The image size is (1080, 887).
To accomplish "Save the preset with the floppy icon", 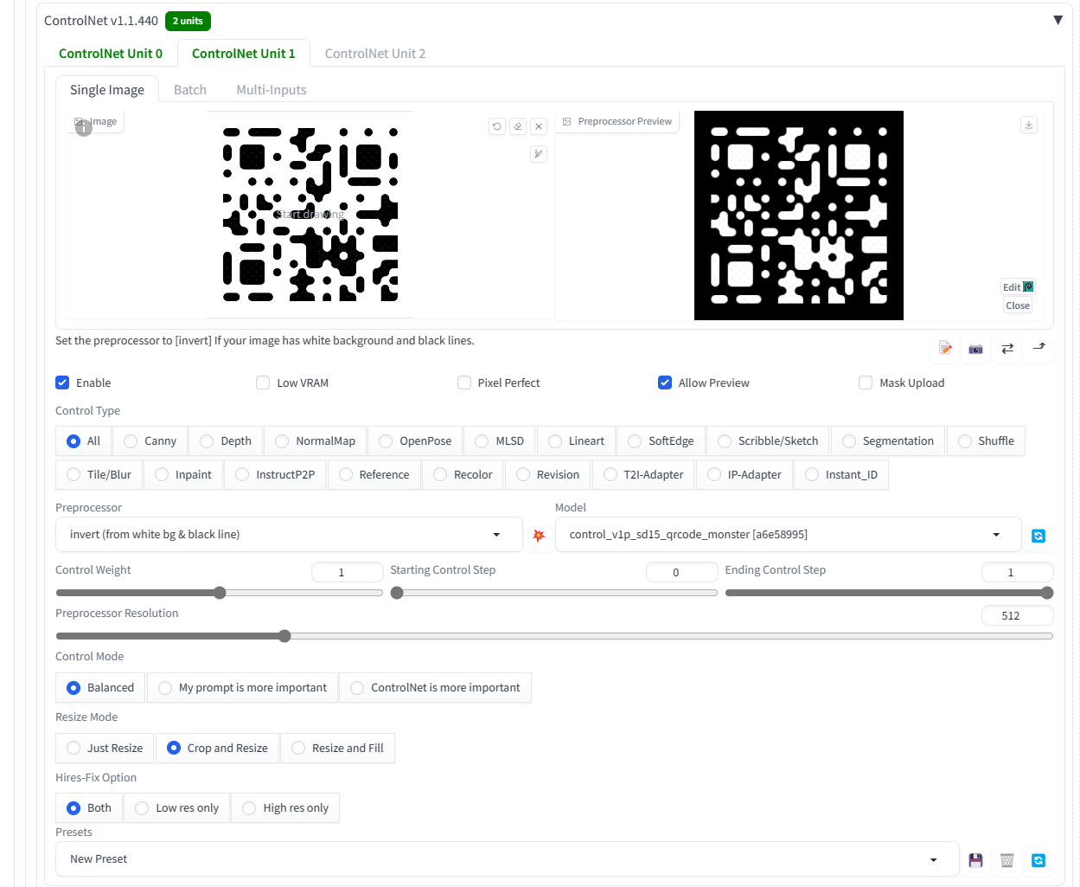I will point(975,859).
